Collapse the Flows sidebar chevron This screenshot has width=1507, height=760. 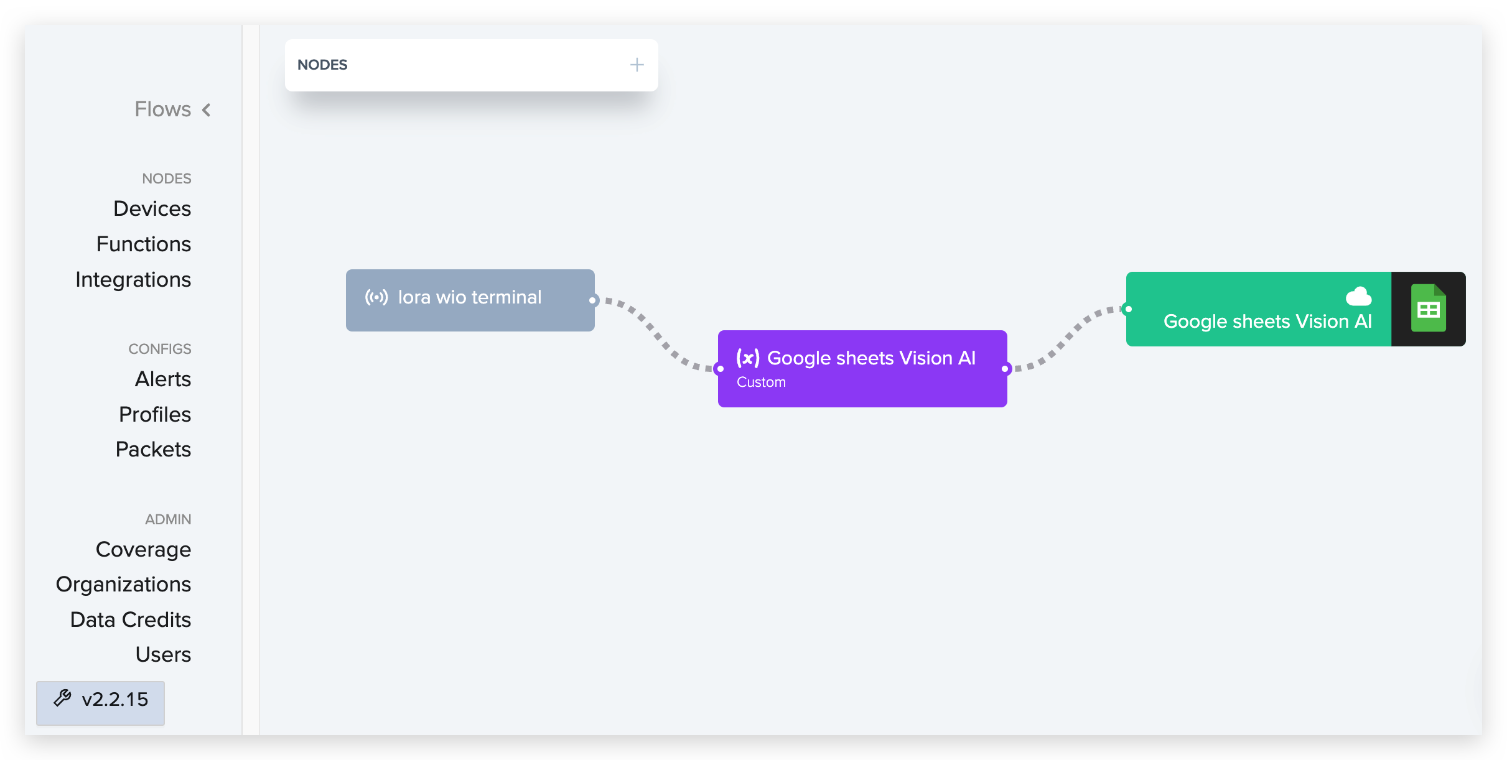[207, 110]
